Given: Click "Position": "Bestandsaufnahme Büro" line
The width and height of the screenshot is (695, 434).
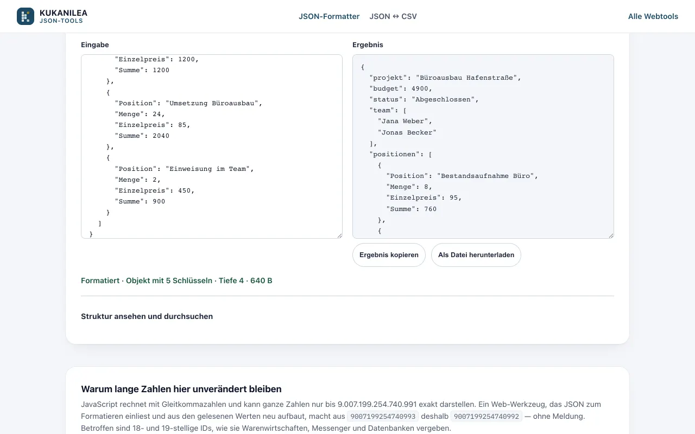Looking at the screenshot, I should [462, 176].
